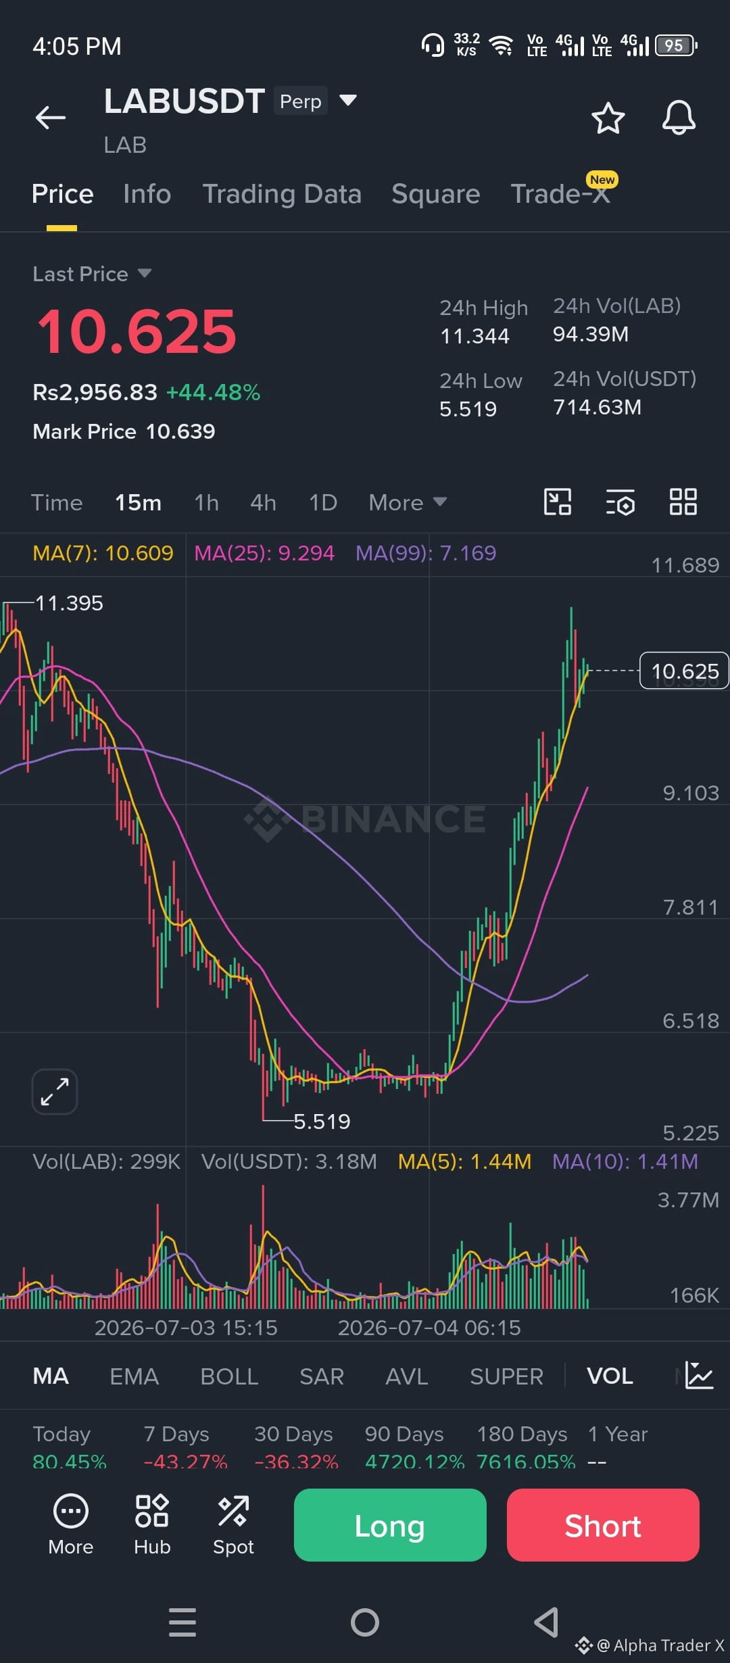Viewport: 730px width, 1663px height.
Task: Tap Android recent apps menu icon
Action: coord(182,1622)
